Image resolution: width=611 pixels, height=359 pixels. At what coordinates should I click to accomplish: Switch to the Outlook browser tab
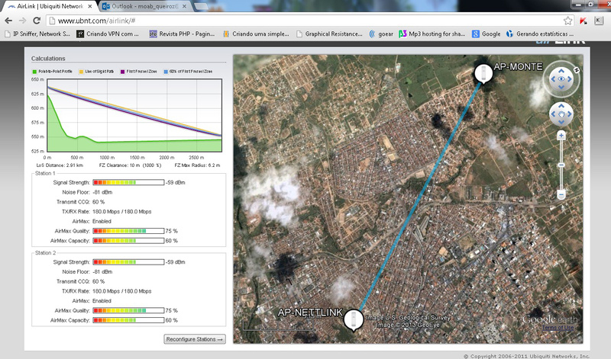144,6
